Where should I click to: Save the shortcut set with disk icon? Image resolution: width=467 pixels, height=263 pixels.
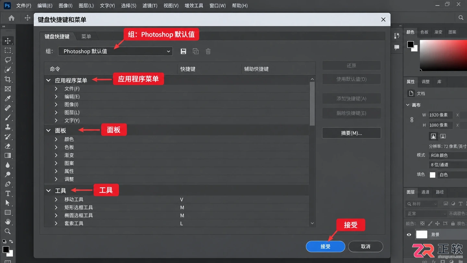[183, 51]
